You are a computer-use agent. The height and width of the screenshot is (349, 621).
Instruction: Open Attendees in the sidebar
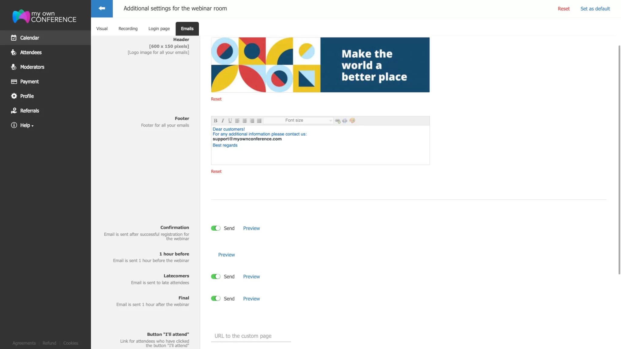coord(31,53)
